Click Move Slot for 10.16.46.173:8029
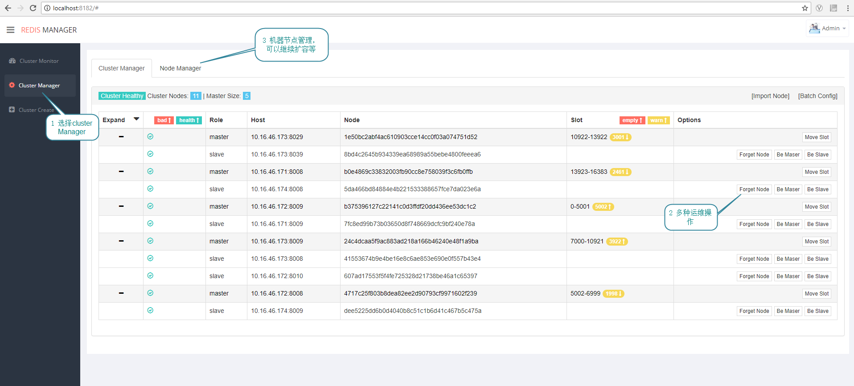Image resolution: width=854 pixels, height=386 pixels. 817,137
